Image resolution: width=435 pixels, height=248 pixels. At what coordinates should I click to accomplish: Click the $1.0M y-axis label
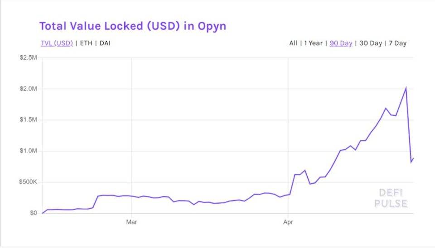28,151
